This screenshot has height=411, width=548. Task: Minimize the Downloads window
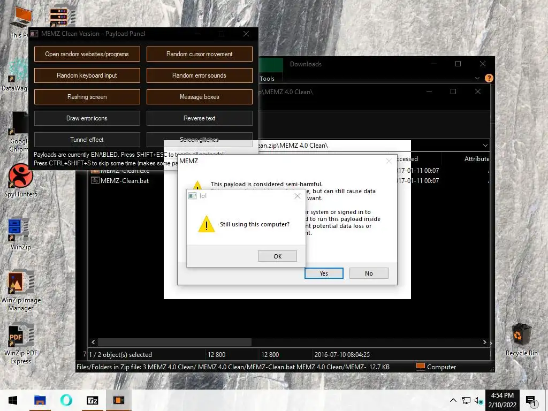click(x=433, y=64)
